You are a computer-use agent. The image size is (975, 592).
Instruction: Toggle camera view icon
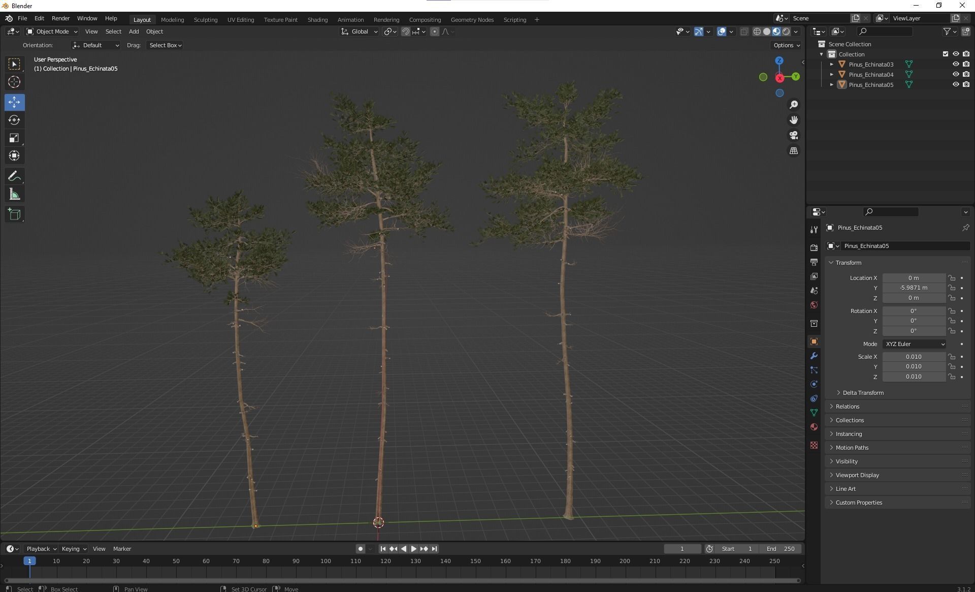pyautogui.click(x=793, y=135)
